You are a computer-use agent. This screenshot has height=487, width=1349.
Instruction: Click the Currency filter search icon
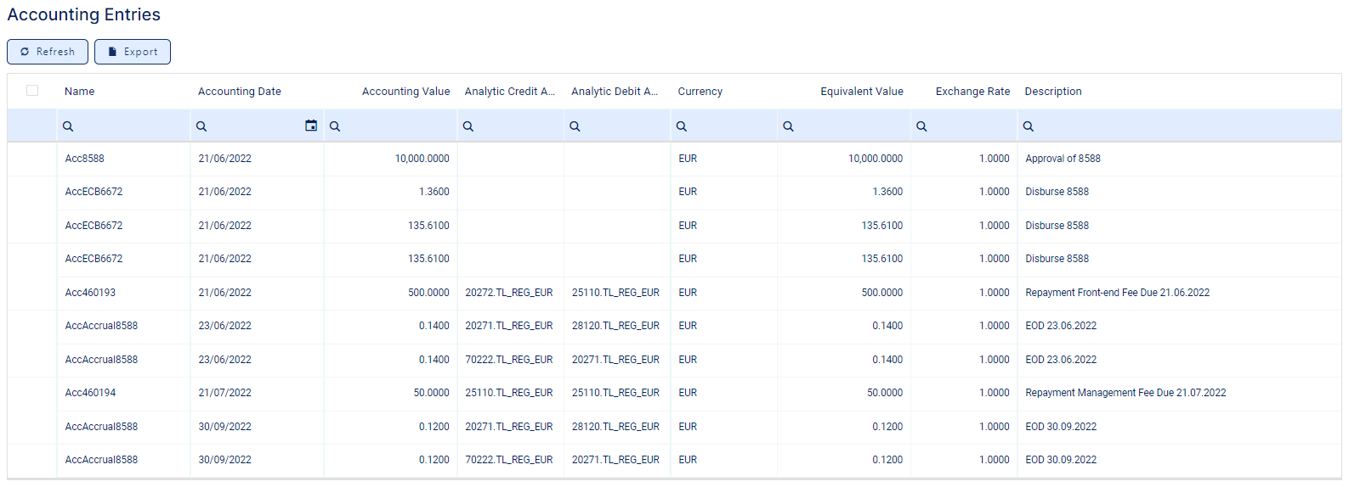click(682, 126)
